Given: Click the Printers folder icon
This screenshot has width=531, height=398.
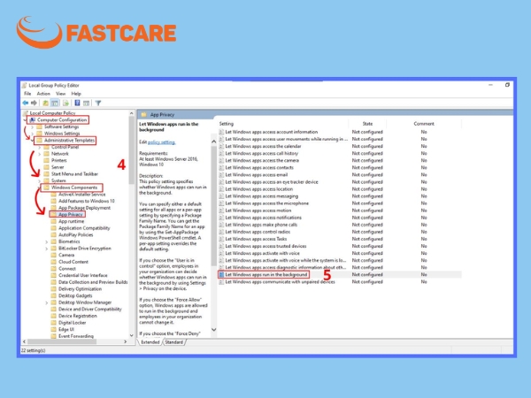Looking at the screenshot, I should pyautogui.click(x=46, y=160).
